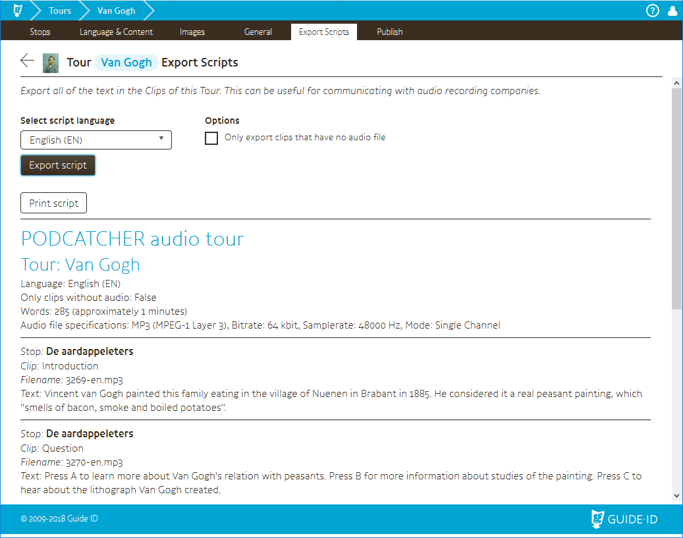The height and width of the screenshot is (538, 683).
Task: Open the Images tab
Action: pyautogui.click(x=192, y=32)
